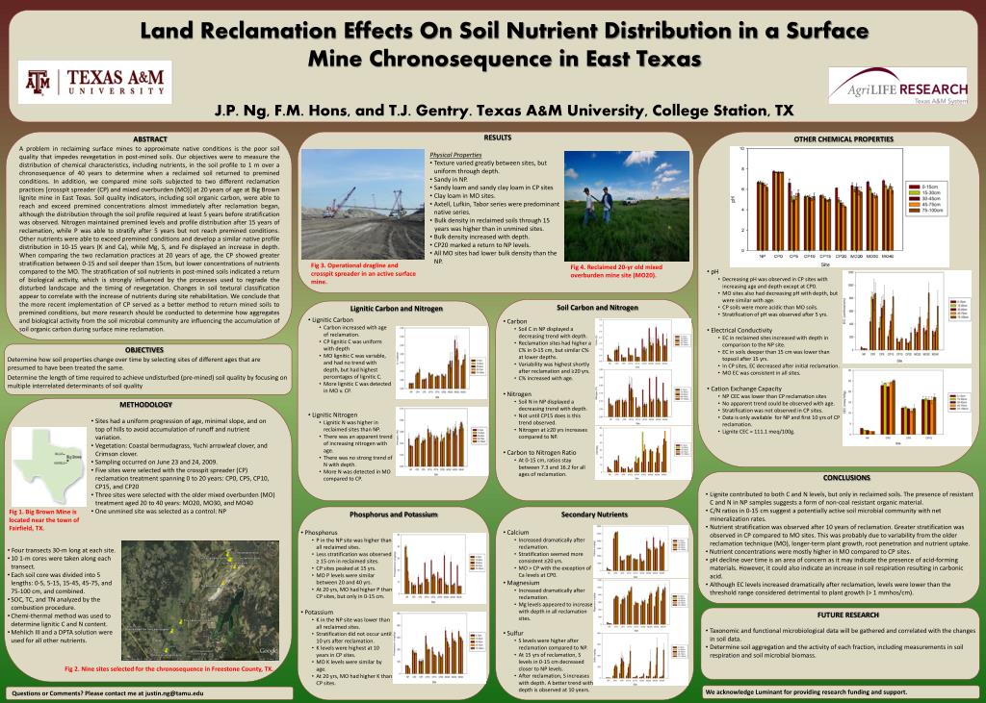Click the 'Lignitic Nitrogen' bullet heading

coord(334,415)
